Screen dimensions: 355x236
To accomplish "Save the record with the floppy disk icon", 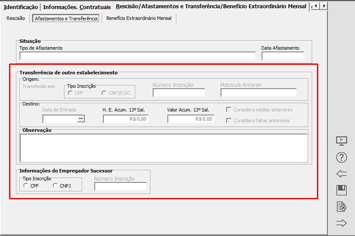I will (x=341, y=190).
